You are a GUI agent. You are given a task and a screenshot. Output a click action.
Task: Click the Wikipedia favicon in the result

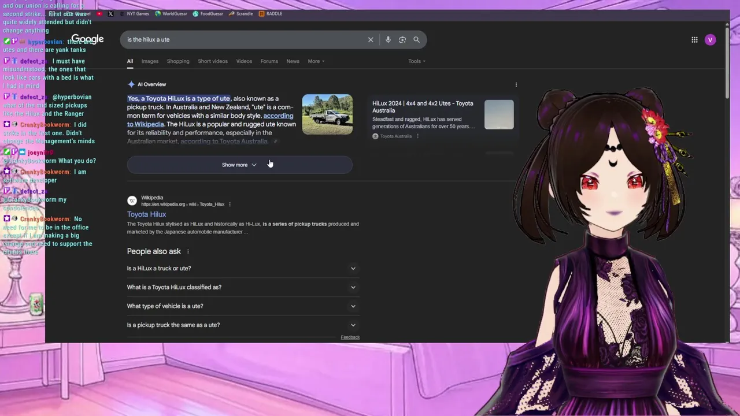(x=132, y=200)
